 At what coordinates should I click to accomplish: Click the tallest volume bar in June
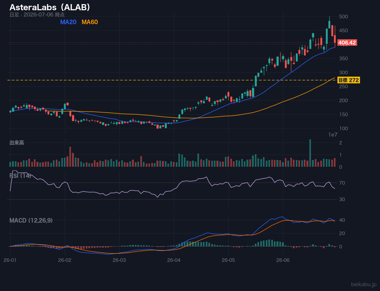pos(310,153)
